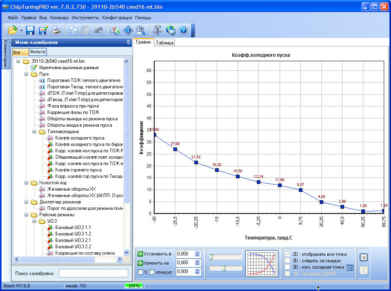Screen dimensions: 391x291
Task: Open dropdown arrow next to Open icon
Action: coord(21,30)
